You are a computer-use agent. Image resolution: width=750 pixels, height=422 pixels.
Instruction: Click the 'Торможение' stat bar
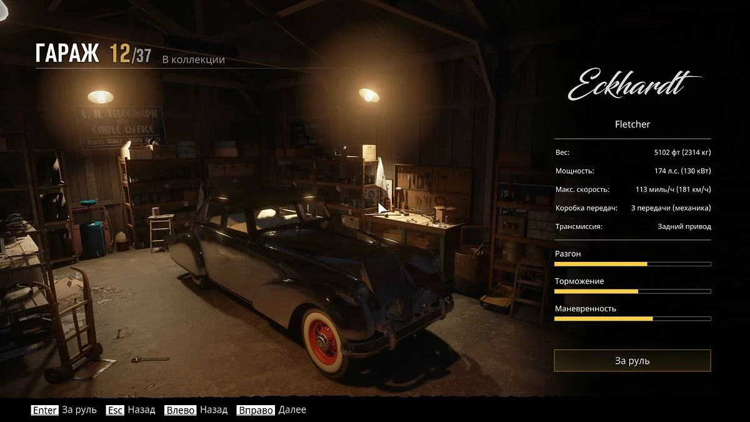click(x=632, y=291)
